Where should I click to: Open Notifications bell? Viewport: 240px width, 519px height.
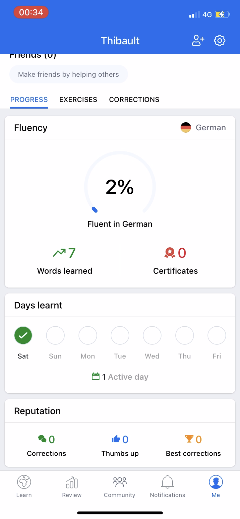click(x=168, y=482)
